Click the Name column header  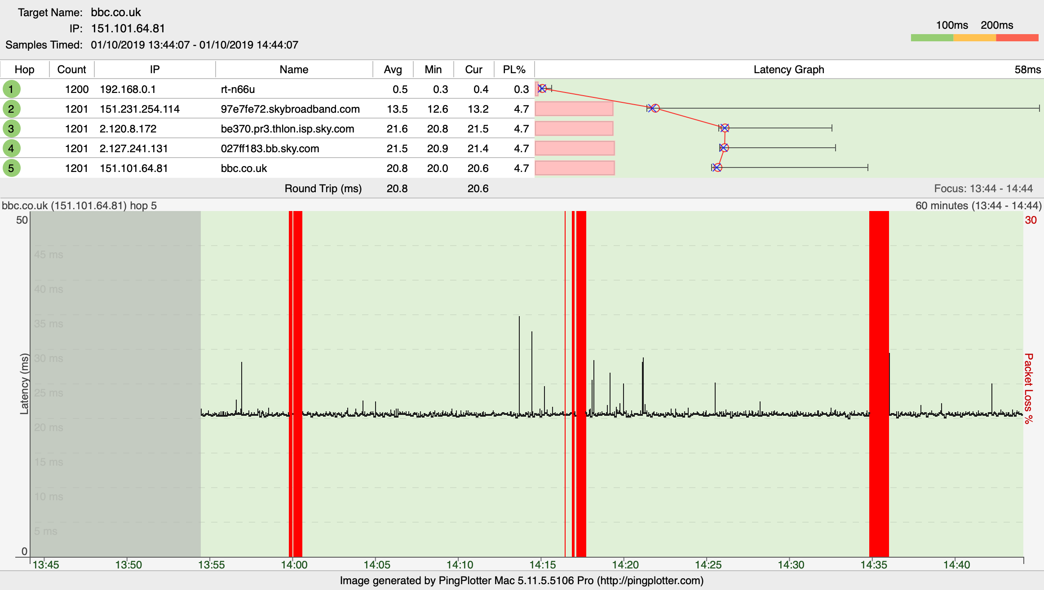[294, 70]
